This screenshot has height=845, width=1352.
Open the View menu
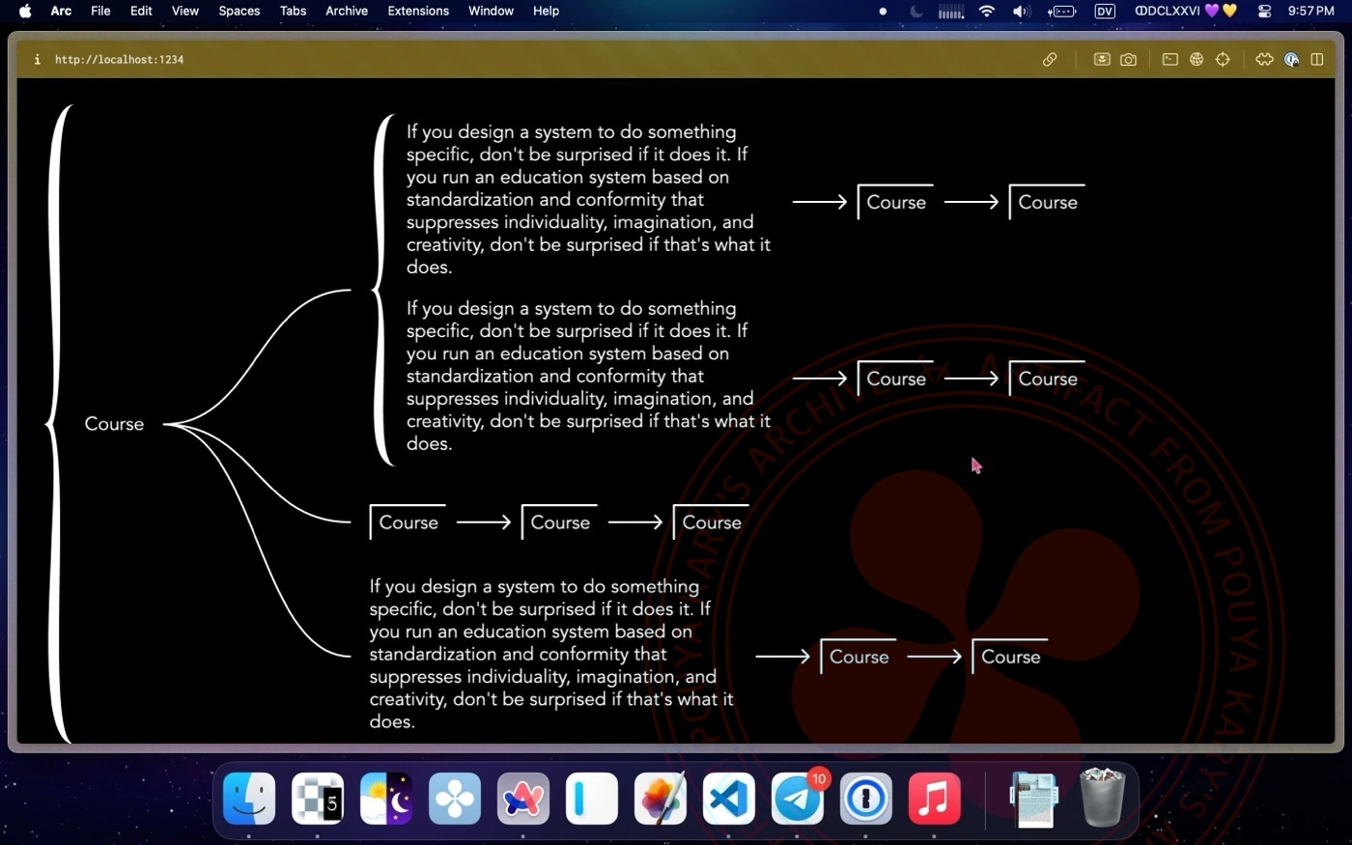pyautogui.click(x=184, y=11)
